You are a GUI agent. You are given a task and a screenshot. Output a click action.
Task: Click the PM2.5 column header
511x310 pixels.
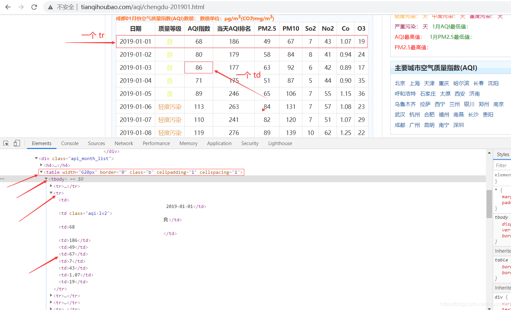coord(267,28)
